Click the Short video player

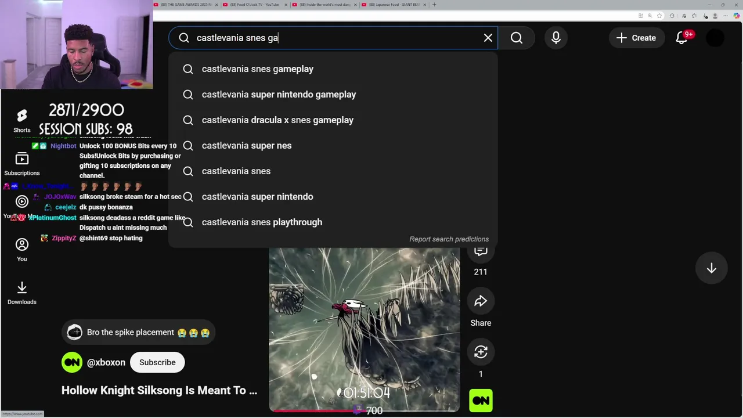click(x=365, y=330)
